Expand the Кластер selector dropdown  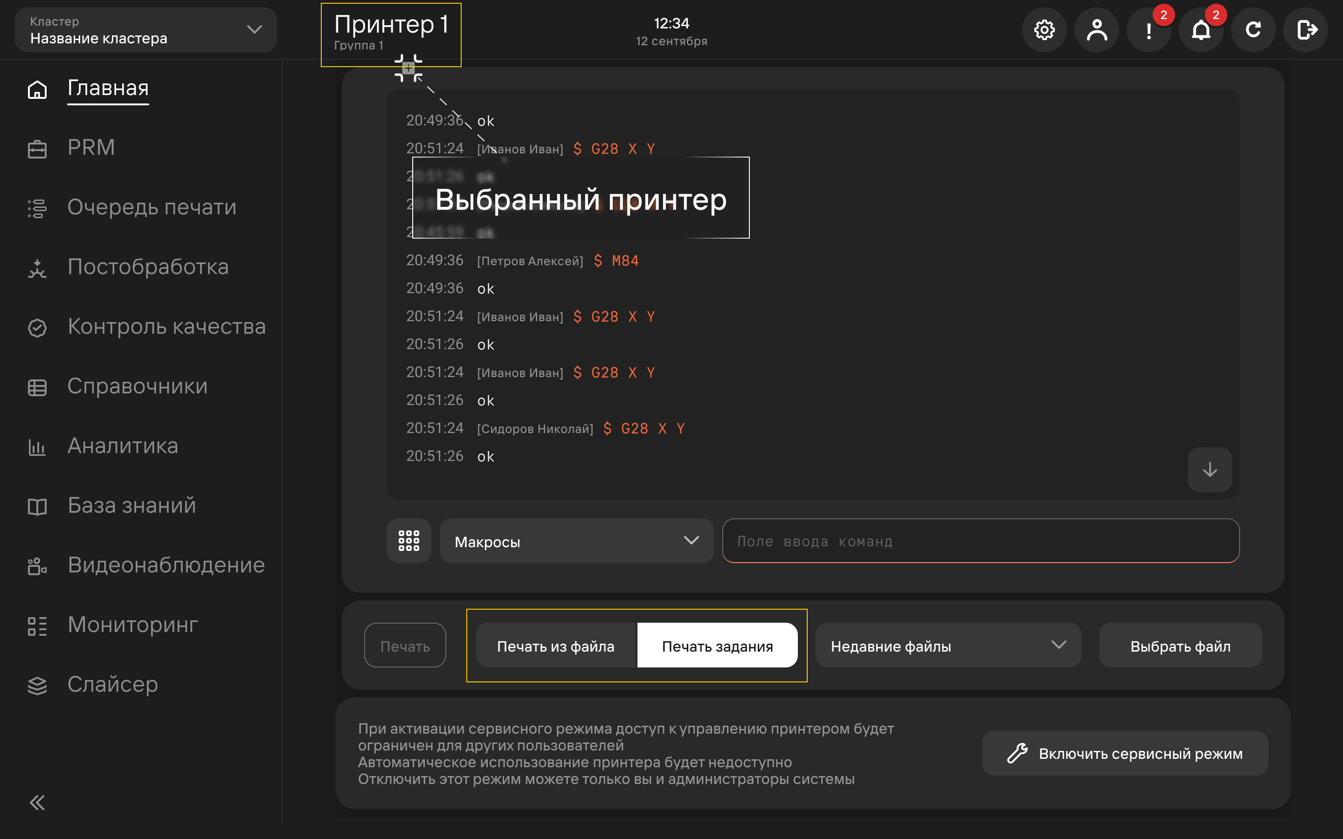click(145, 30)
